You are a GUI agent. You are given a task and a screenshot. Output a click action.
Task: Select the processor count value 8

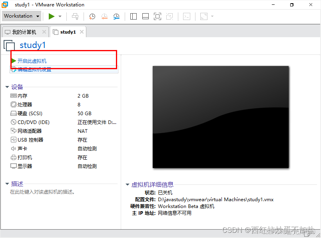[79, 105]
